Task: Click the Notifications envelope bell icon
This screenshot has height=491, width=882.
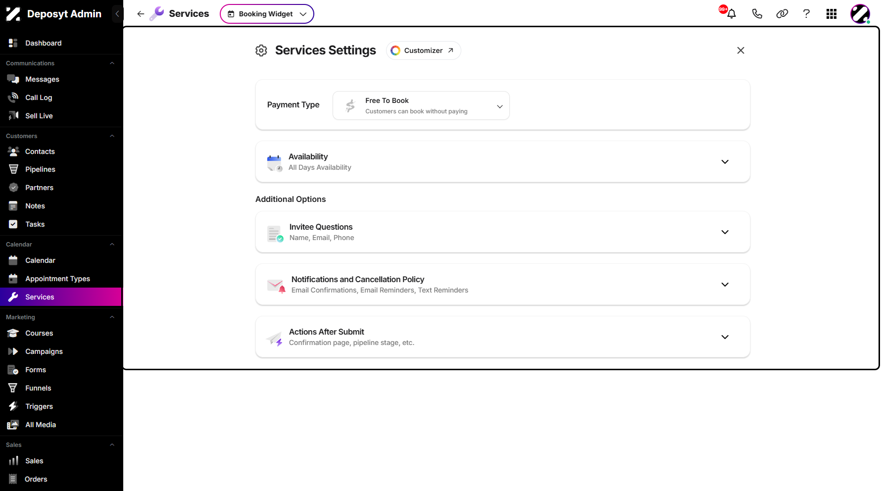Action: [x=276, y=286]
